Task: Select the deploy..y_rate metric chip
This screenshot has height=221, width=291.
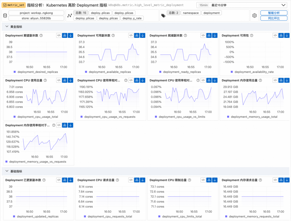Action: pyautogui.click(x=132, y=18)
